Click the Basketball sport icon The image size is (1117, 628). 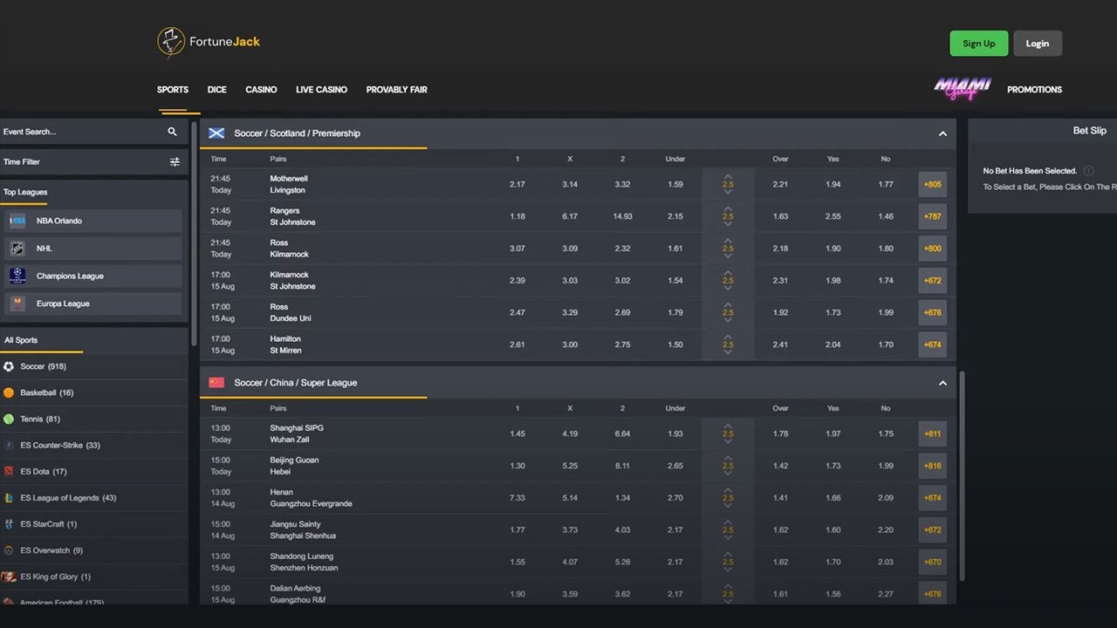(x=9, y=392)
